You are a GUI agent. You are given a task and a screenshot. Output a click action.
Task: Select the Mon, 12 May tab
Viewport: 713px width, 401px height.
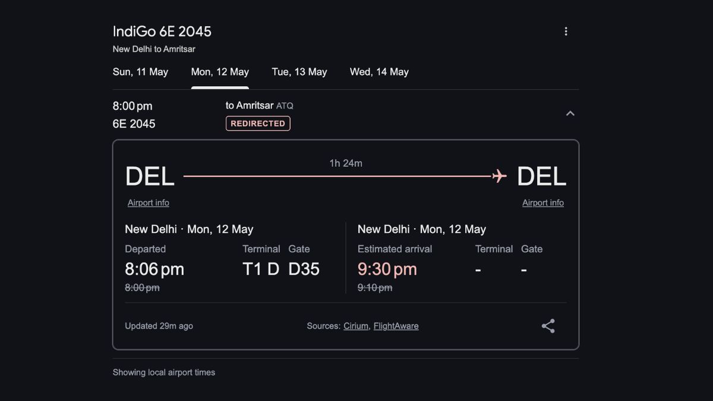tap(220, 72)
